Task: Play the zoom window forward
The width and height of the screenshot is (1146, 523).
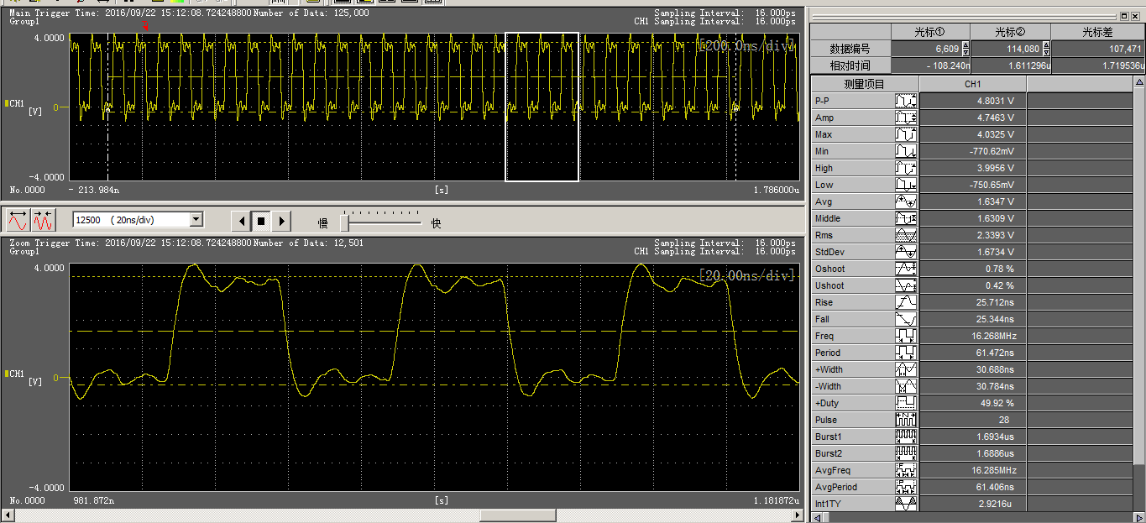Action: [281, 221]
